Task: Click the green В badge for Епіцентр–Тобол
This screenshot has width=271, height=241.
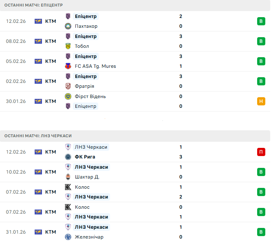Action: click(x=261, y=41)
